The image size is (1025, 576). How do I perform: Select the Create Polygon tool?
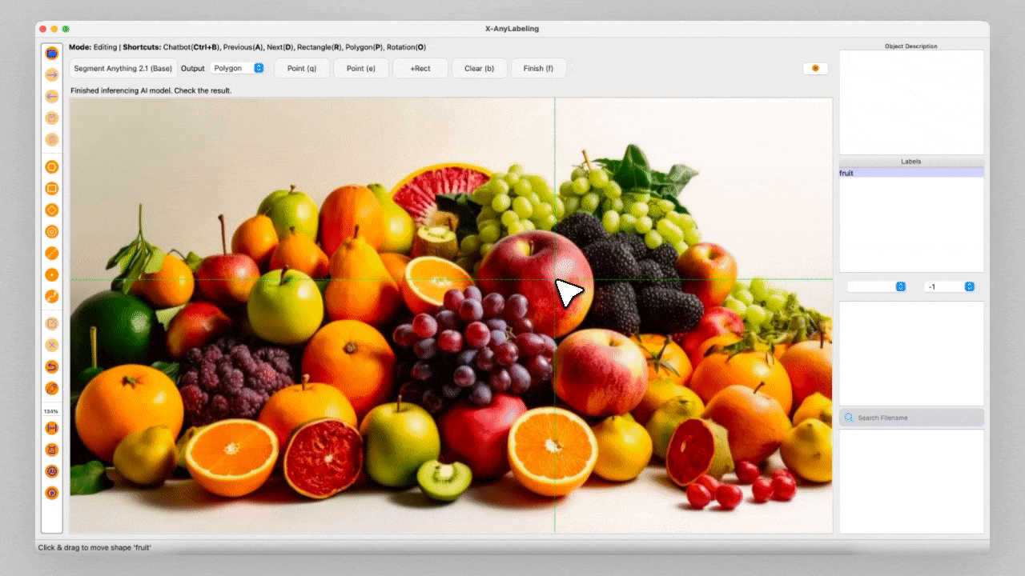(52, 167)
